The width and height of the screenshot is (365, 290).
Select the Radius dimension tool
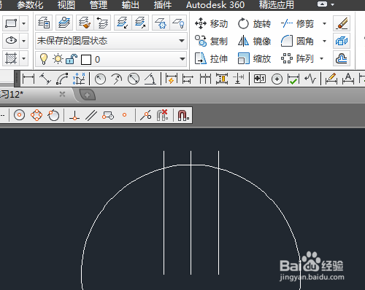pos(100,79)
